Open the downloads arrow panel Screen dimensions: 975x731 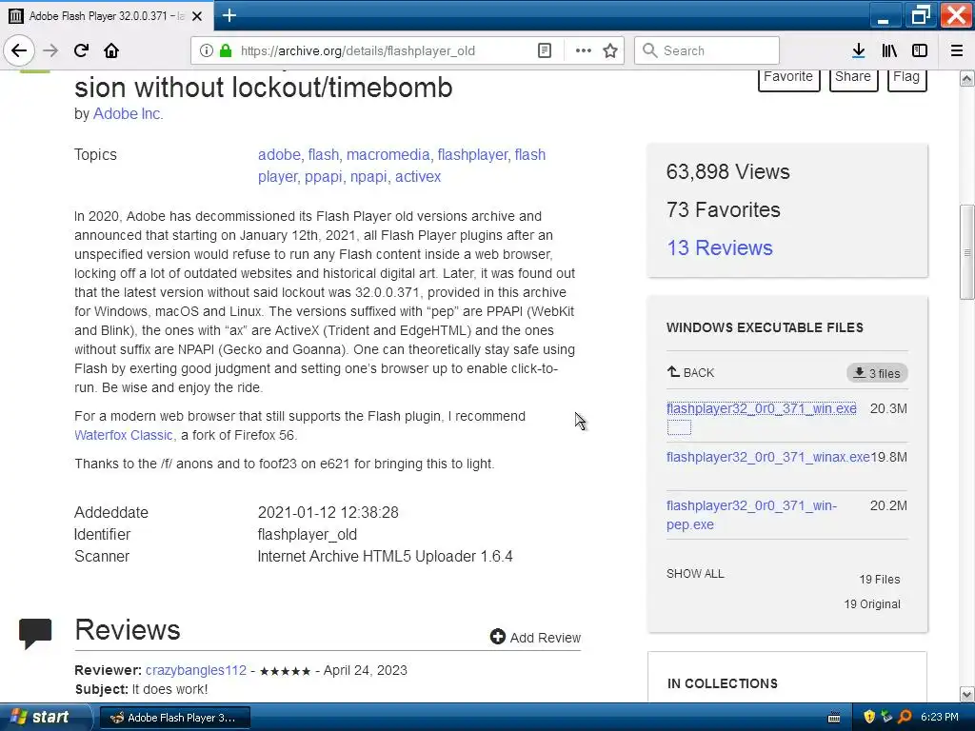click(858, 50)
